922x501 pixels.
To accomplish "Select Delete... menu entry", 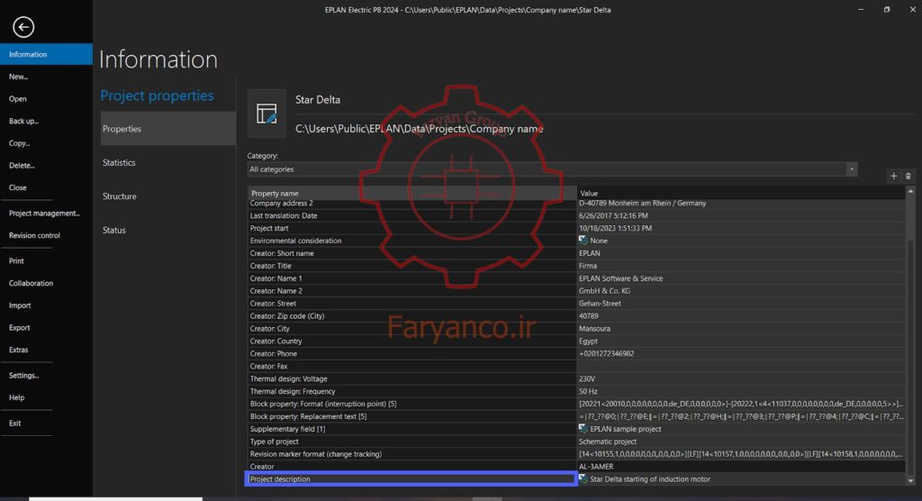I will coord(22,166).
